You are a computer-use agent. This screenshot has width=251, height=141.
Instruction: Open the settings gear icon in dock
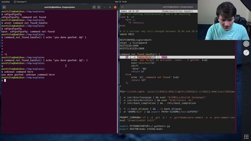tap(246, 43)
